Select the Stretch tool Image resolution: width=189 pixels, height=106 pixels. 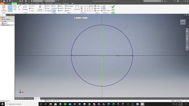61,8
